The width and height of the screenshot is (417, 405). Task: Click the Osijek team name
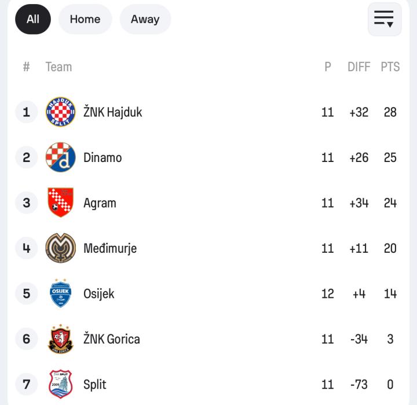(98, 293)
